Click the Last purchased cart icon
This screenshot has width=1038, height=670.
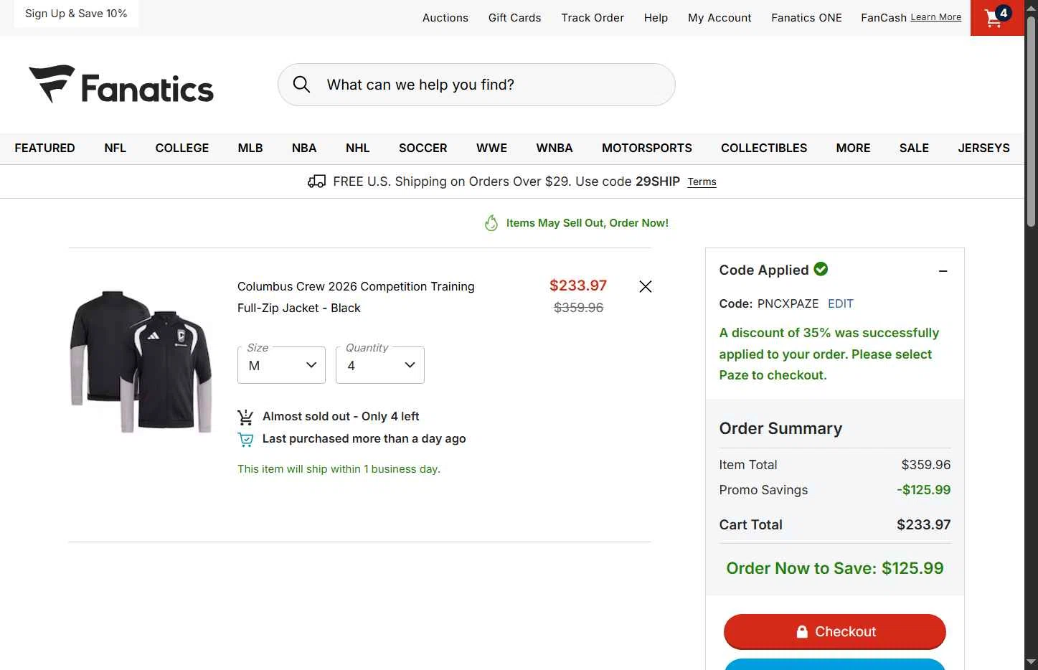tap(245, 439)
